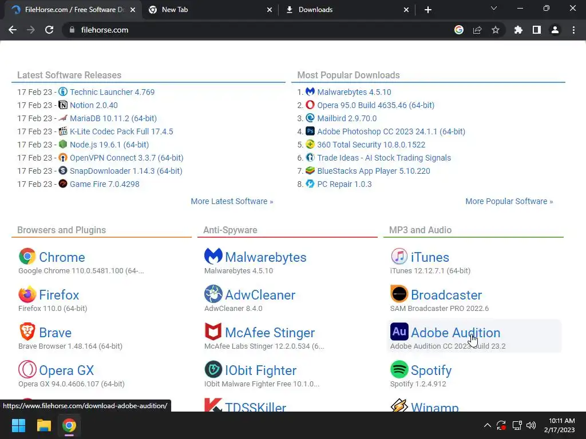Open K-Lite Codec Pack Full 17.4.5
This screenshot has width=586, height=439.
click(121, 131)
